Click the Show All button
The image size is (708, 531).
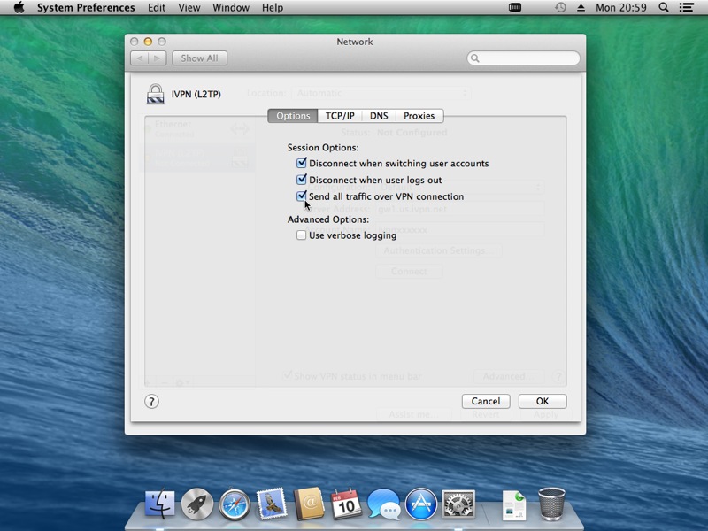tap(199, 58)
